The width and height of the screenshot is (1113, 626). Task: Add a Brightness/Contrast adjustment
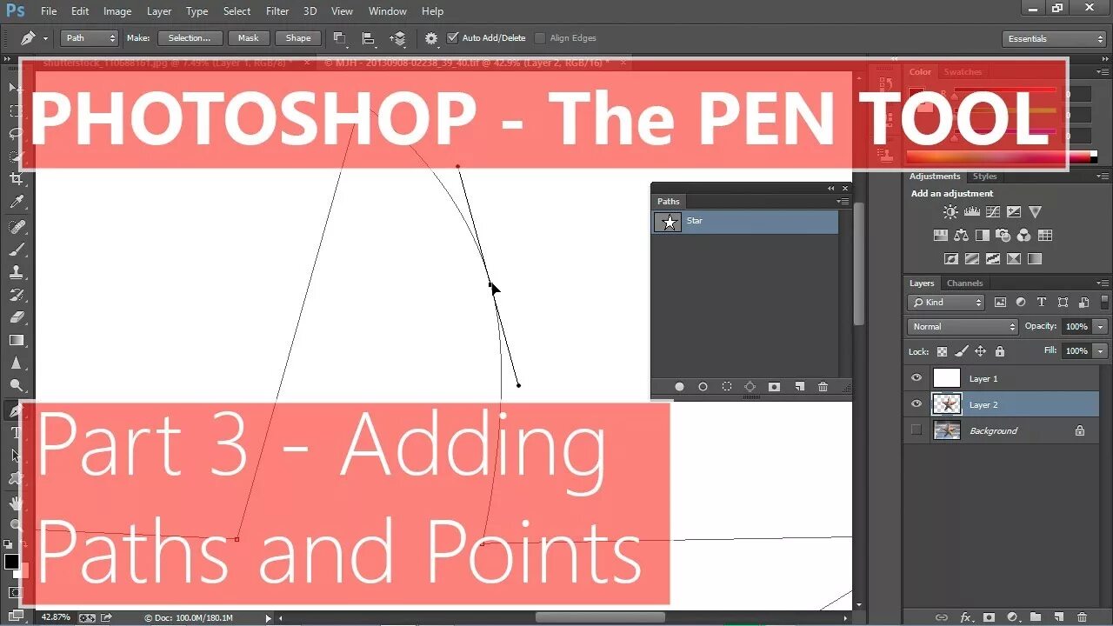(x=950, y=211)
